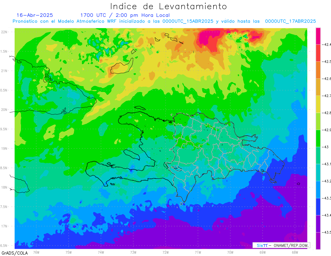Select the date 16-Abr-2025
The width and height of the screenshot is (331, 256).
coord(35,15)
